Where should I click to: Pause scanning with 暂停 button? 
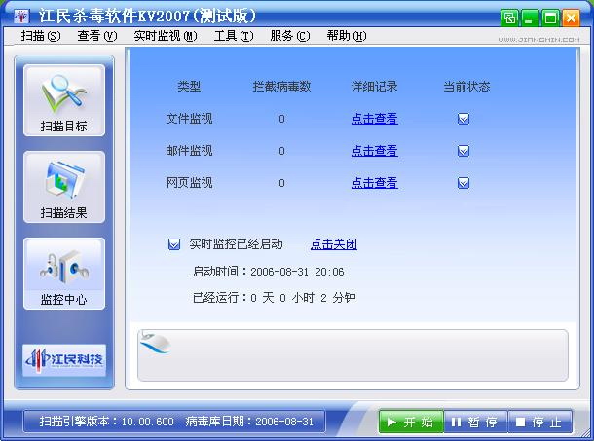point(475,422)
